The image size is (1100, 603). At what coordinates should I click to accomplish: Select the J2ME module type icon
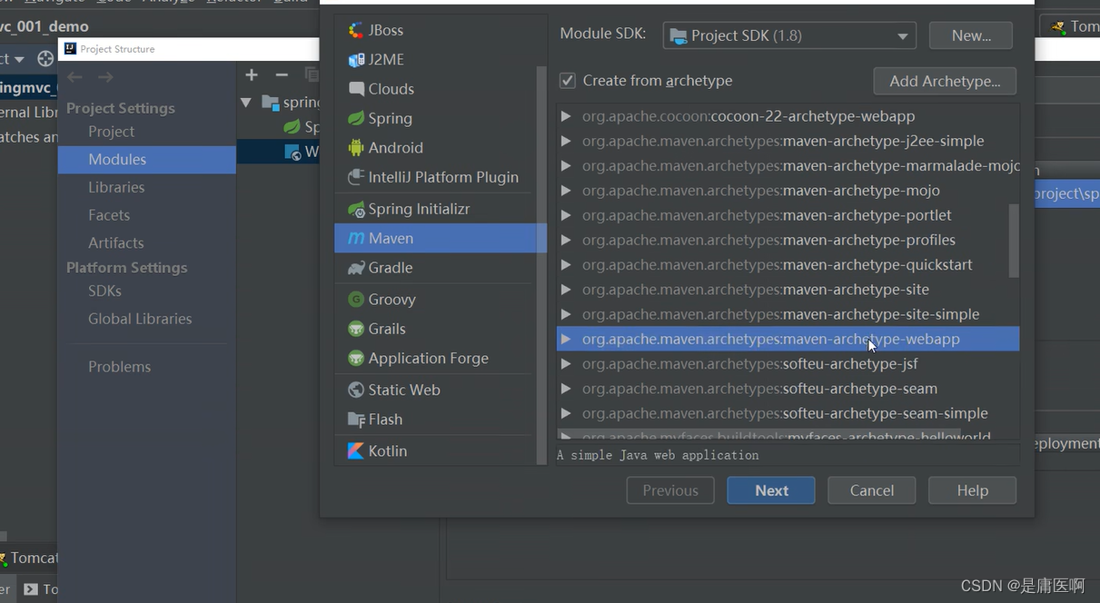(356, 60)
